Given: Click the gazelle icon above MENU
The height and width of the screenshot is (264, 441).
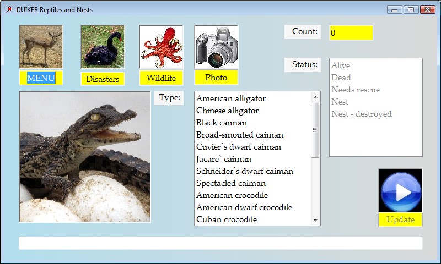Looking at the screenshot, I should click(41, 47).
